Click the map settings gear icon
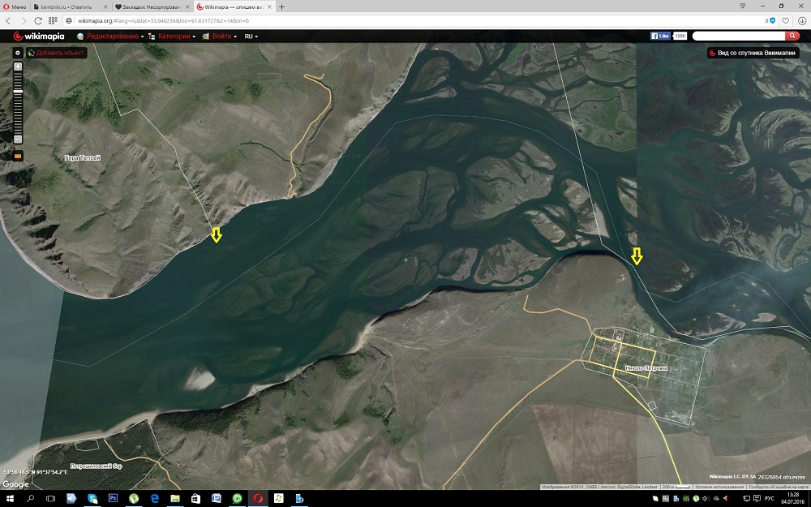 pyautogui.click(x=18, y=53)
